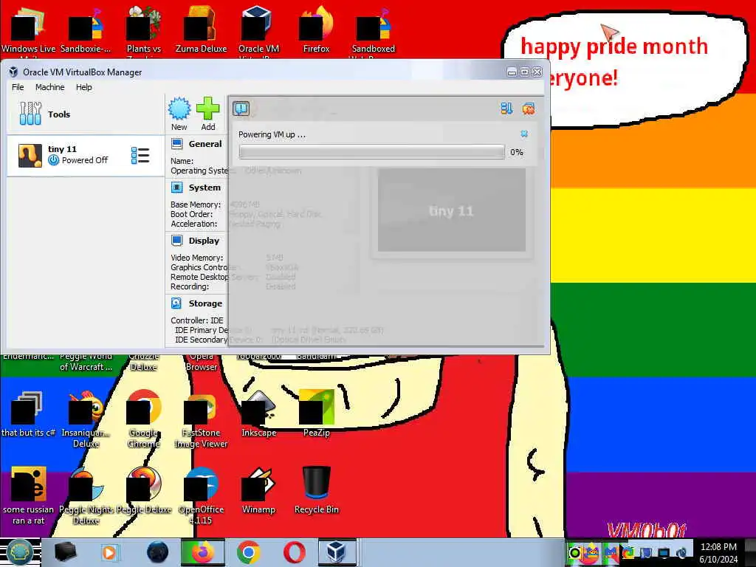Open Google Chrome desktop shortcut
Viewport: 756px width, 567px height.
[144, 418]
